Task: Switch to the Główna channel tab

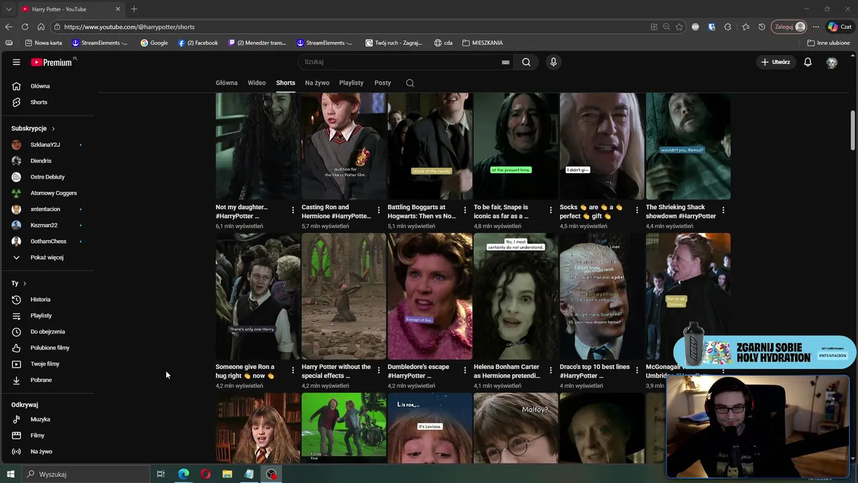Action: tap(227, 83)
